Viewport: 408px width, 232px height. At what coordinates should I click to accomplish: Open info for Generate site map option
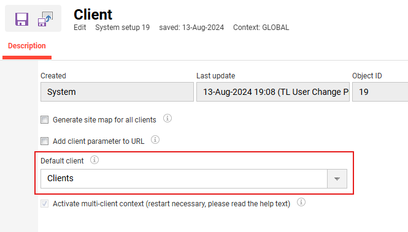click(x=167, y=118)
